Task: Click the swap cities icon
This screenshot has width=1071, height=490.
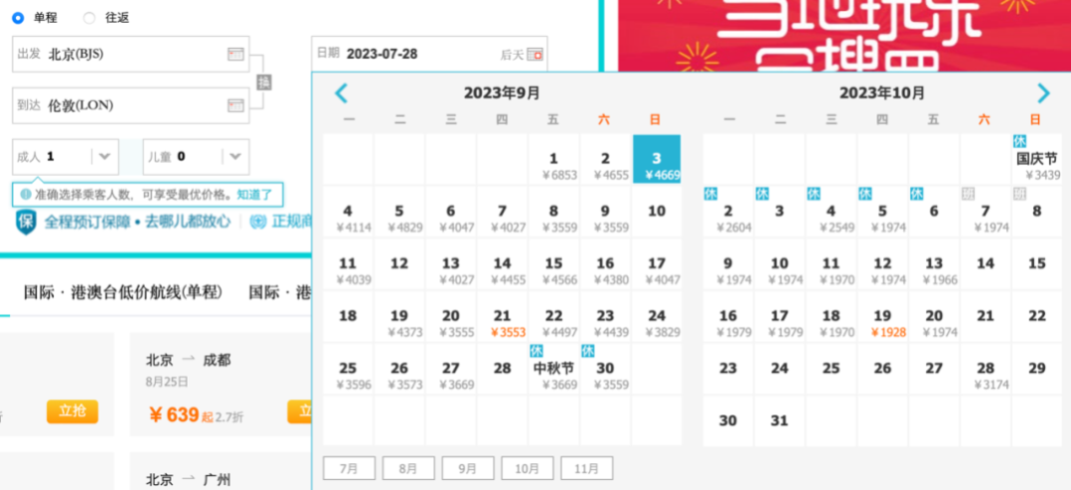Action: (263, 82)
